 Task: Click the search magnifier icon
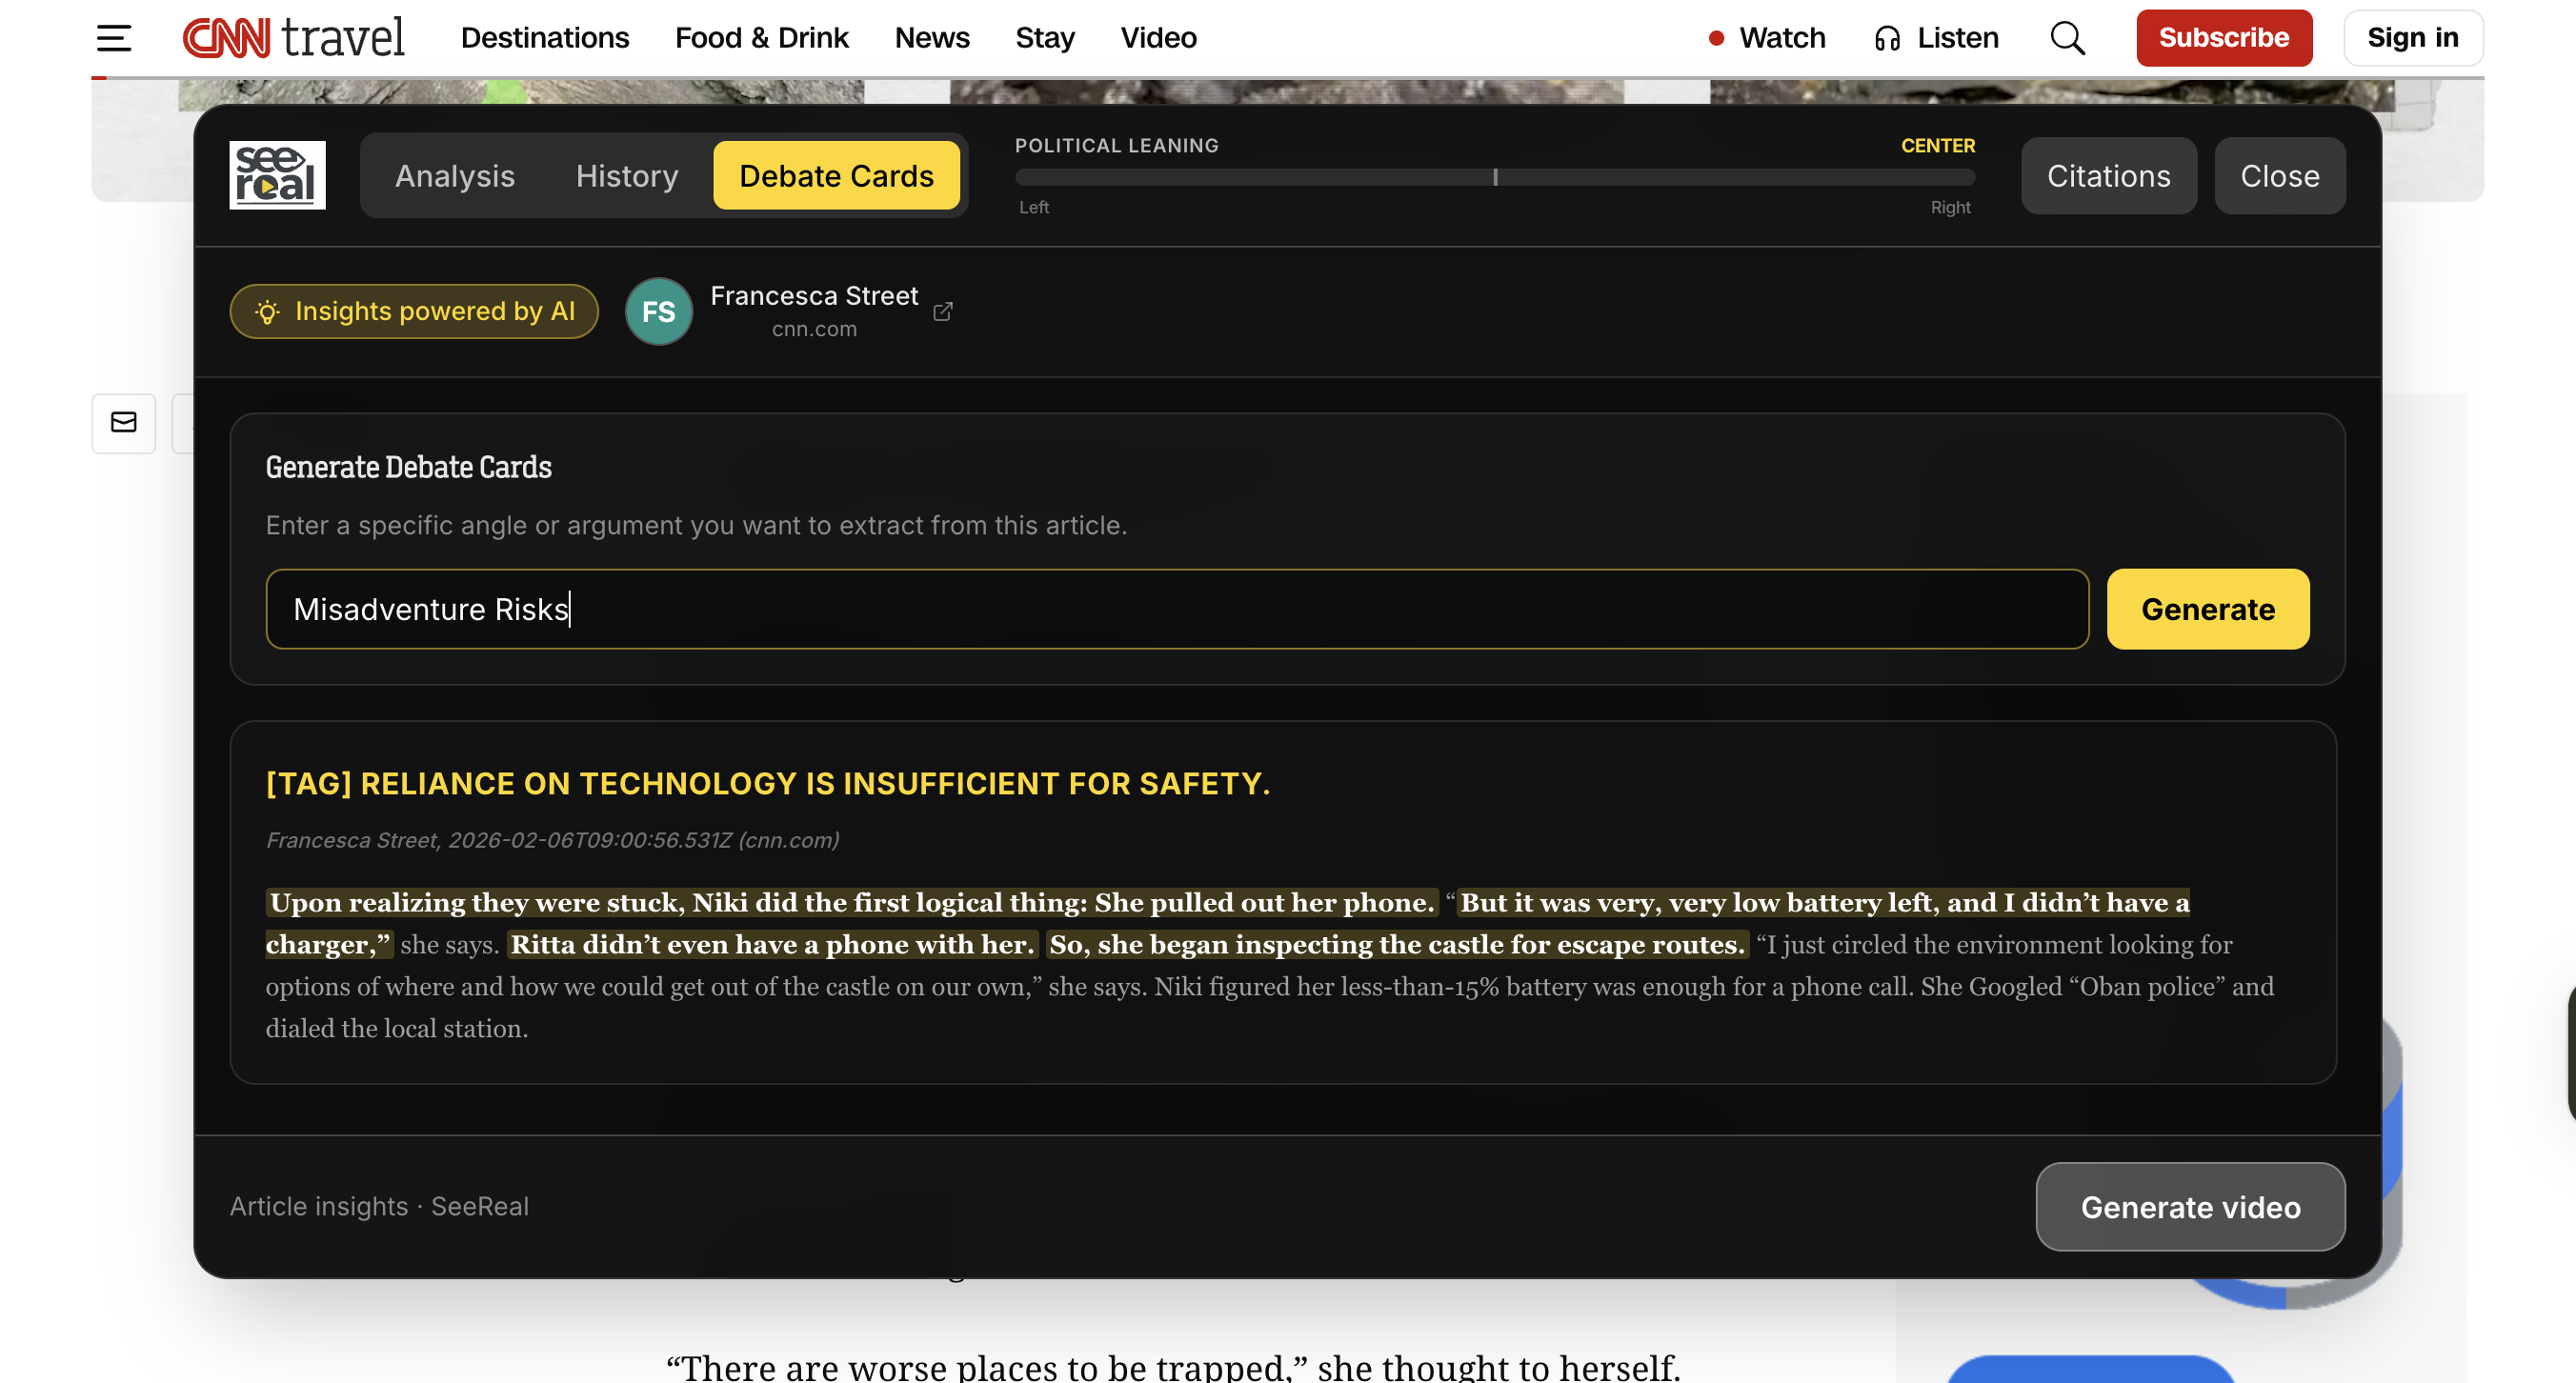[2067, 38]
